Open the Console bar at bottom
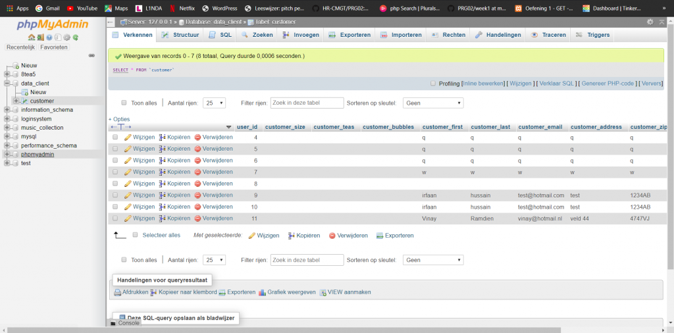The height and width of the screenshot is (333, 674). pos(126,322)
